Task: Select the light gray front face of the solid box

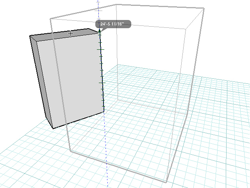Action: point(70,80)
